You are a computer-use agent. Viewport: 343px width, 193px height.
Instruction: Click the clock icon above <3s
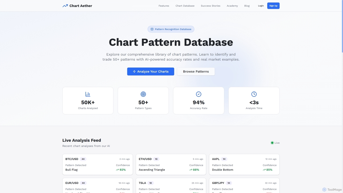[x=254, y=94]
